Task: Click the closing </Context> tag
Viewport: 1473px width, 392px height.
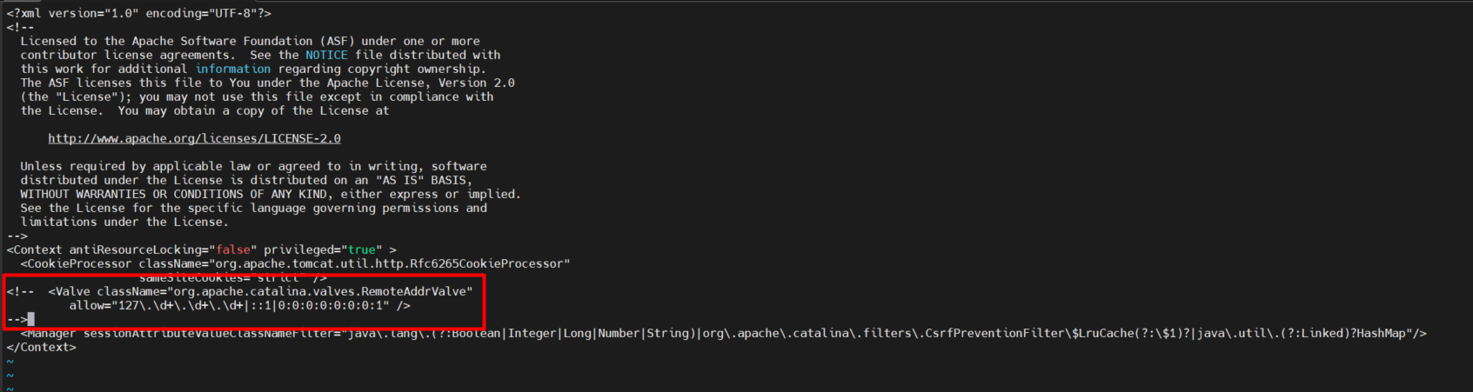Action: pos(41,347)
